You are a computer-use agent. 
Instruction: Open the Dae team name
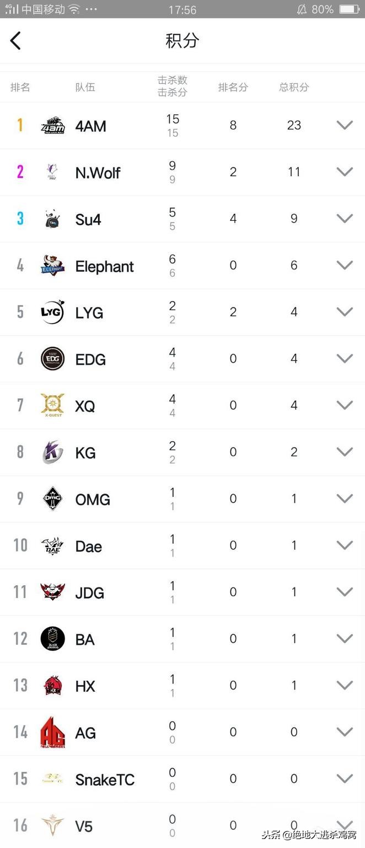click(x=89, y=547)
